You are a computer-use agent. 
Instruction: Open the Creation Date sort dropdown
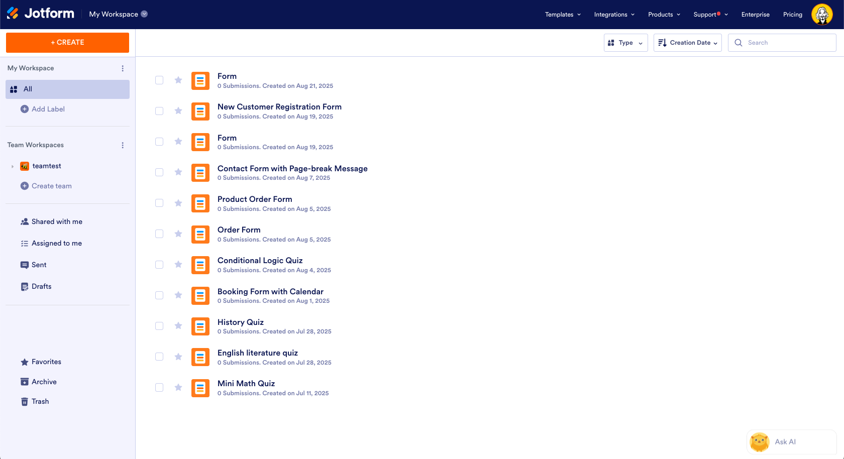(x=687, y=43)
